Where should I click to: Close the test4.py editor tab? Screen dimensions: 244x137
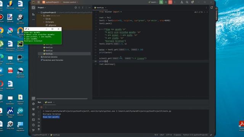coord(106,8)
